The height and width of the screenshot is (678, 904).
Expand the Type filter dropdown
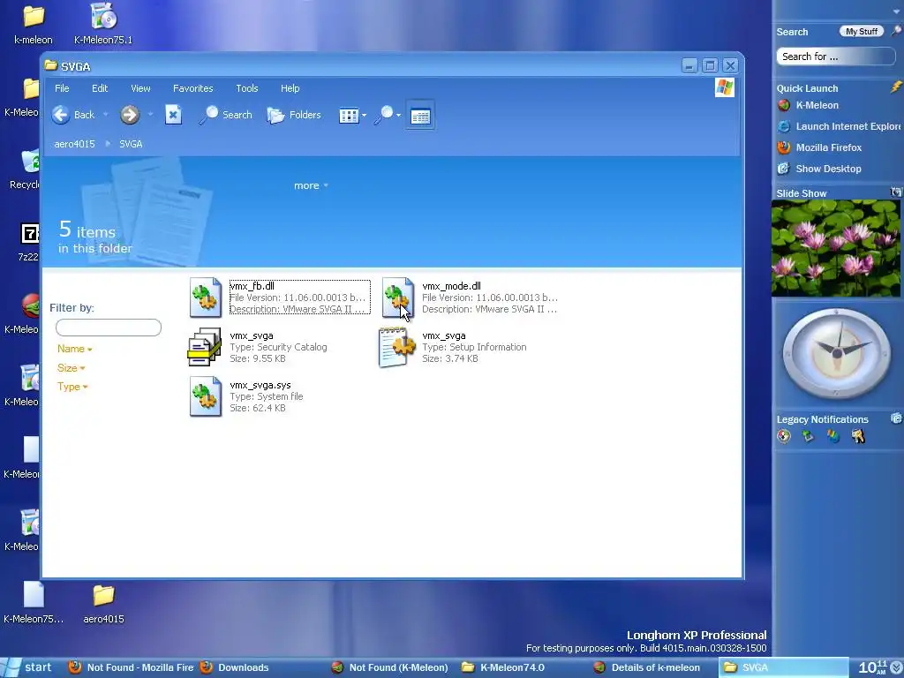[x=72, y=387]
